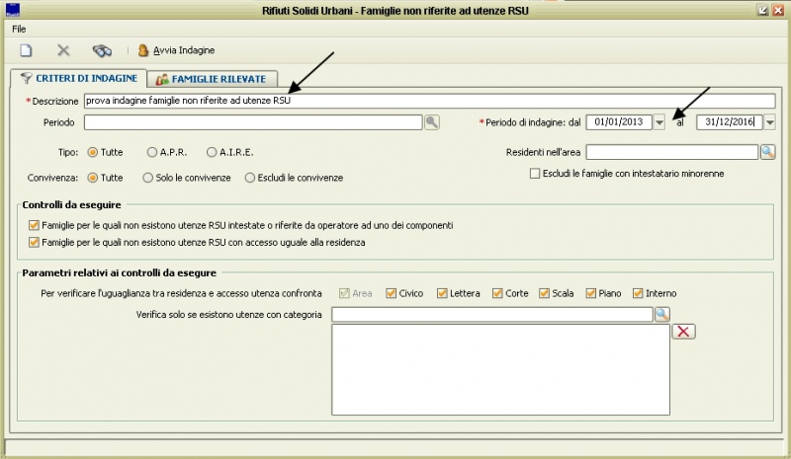The image size is (791, 459).
Task: Click the new document icon in toolbar
Action: pyautogui.click(x=27, y=50)
